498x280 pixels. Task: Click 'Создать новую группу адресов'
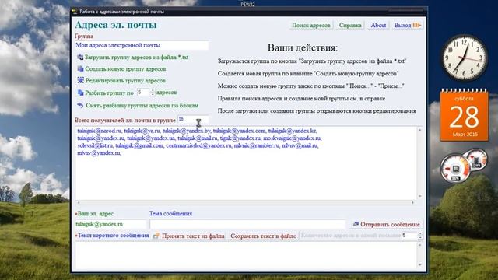coord(125,69)
